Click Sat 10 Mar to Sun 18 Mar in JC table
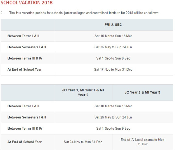The height and width of the screenshot is (152, 175). coord(113,106)
